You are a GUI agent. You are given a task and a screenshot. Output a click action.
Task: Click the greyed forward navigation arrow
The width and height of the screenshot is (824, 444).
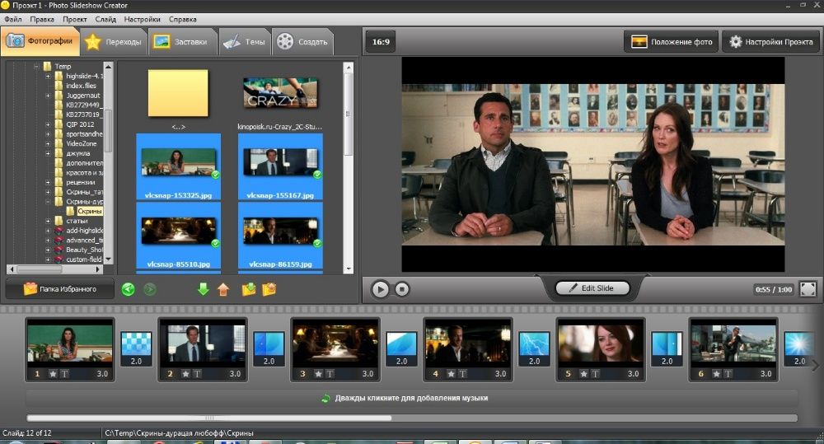[150, 289]
